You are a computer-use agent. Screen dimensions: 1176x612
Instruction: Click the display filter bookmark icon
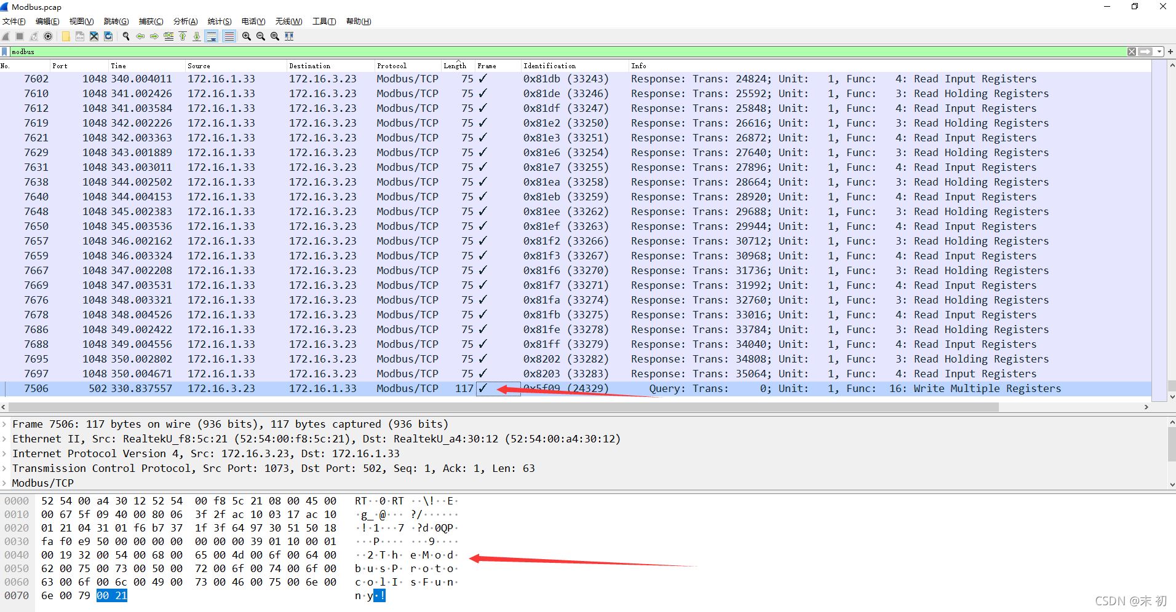coord(5,52)
